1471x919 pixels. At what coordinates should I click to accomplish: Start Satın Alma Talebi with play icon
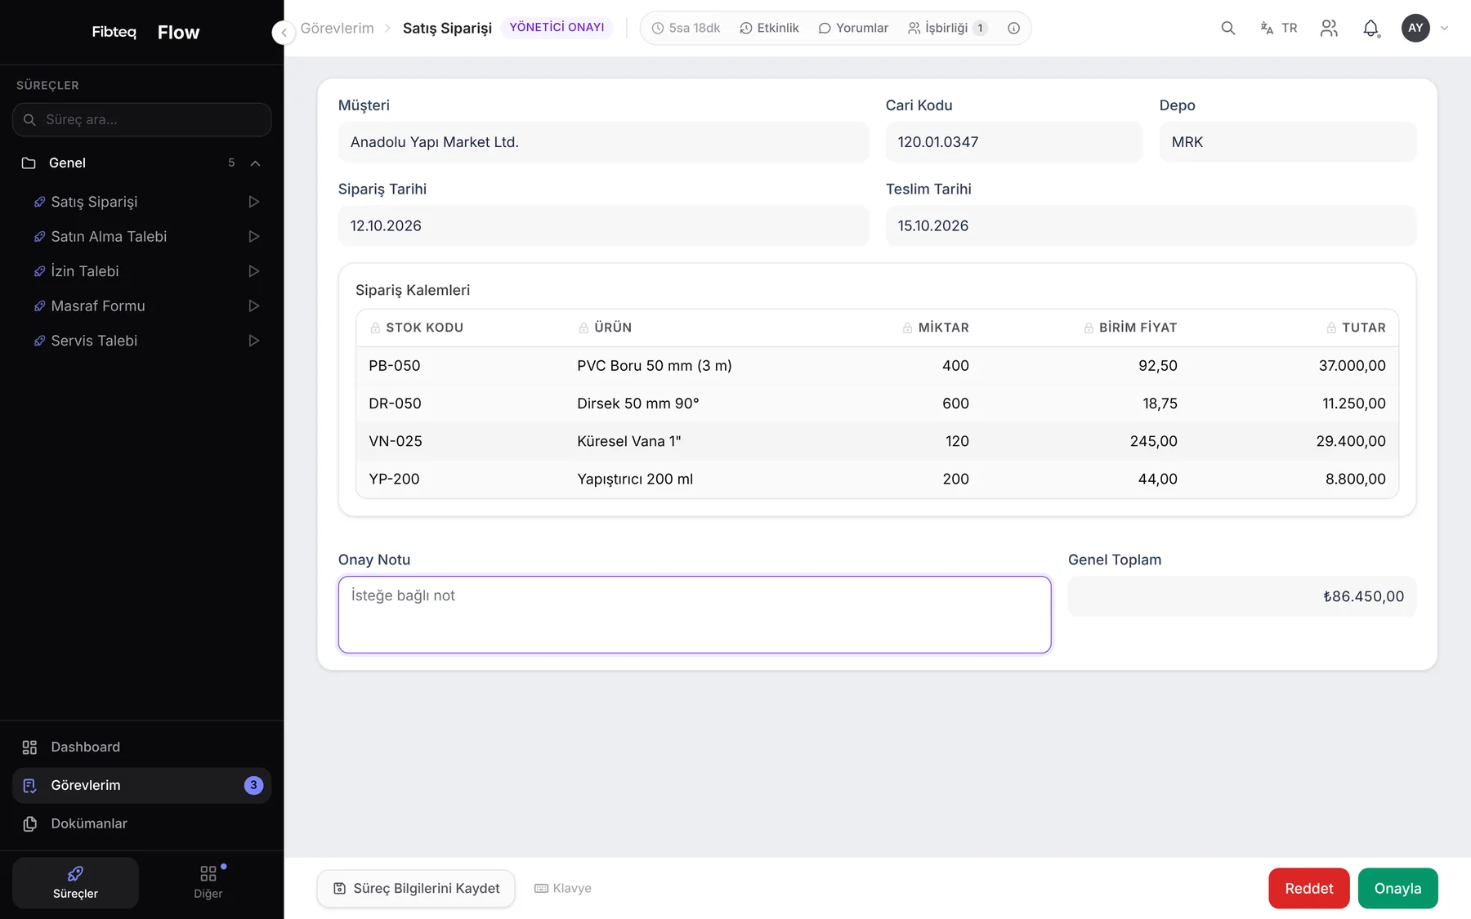pos(254,236)
